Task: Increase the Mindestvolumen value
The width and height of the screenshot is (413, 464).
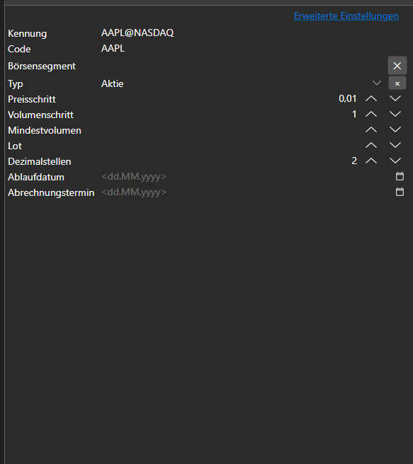Action: 371,130
